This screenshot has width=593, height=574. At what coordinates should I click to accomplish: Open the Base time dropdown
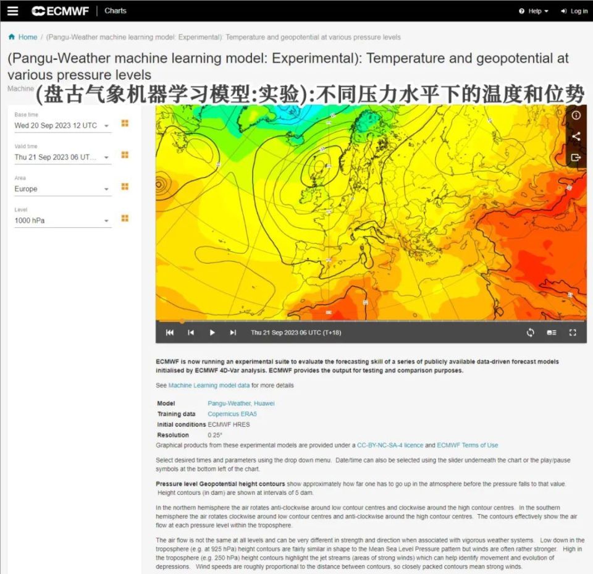[62, 125]
